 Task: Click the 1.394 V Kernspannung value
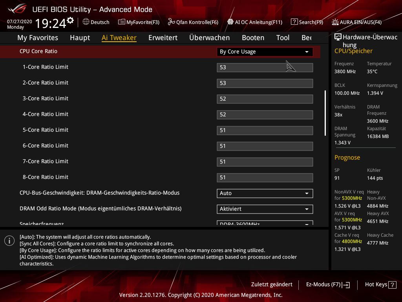coord(375,93)
